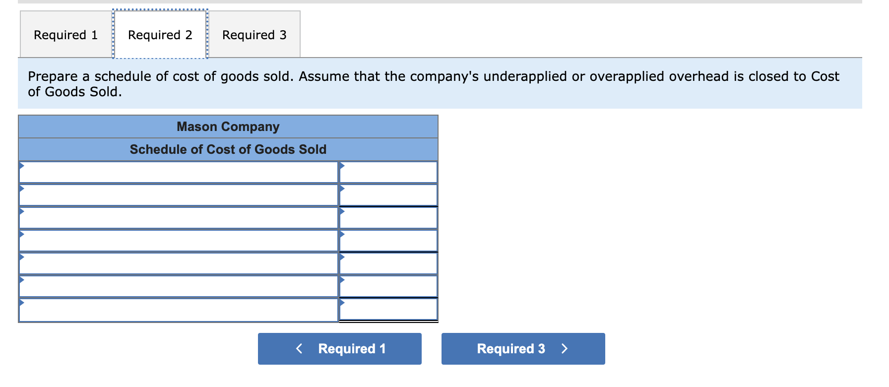Select the Mason Company header row
This screenshot has width=889, height=387.
tap(228, 127)
